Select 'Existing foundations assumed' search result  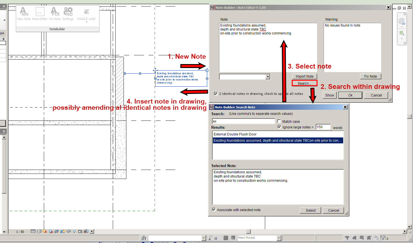tap(278, 141)
